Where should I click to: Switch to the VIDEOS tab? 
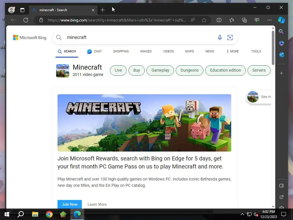pyautogui.click(x=168, y=52)
